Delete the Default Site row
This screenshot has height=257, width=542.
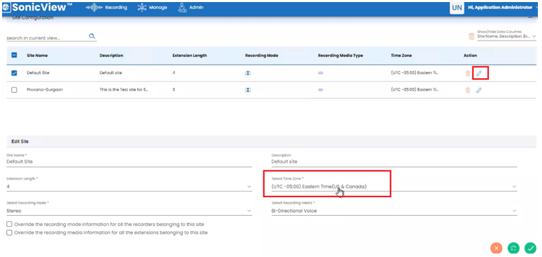click(468, 74)
